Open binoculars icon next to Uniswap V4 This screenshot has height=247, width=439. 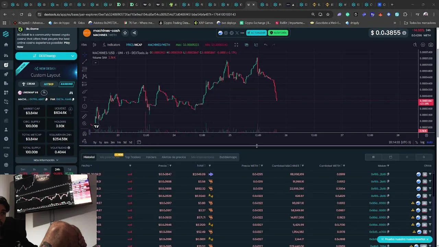click(x=71, y=93)
